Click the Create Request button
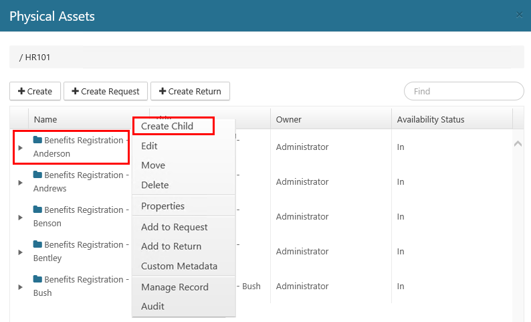 point(106,91)
